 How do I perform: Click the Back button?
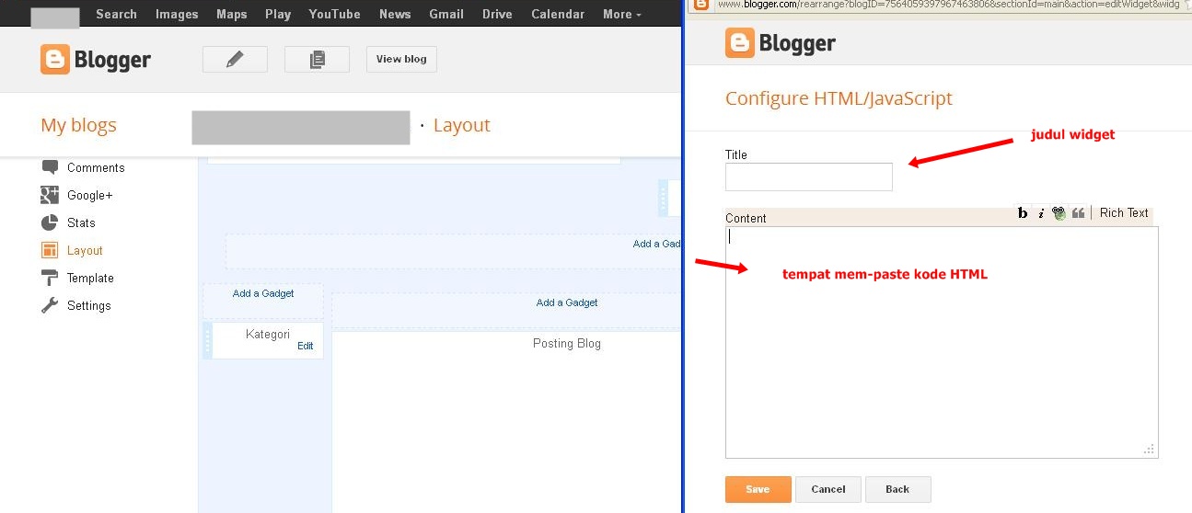pyautogui.click(x=897, y=489)
